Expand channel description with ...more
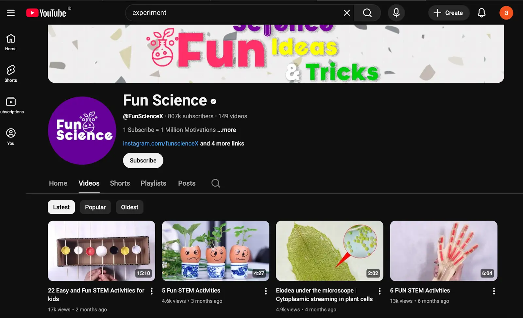The width and height of the screenshot is (523, 318). click(x=227, y=130)
